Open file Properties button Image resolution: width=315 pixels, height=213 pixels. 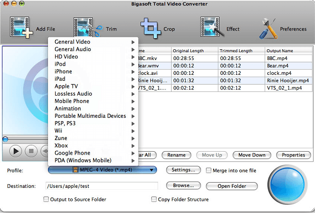(x=293, y=155)
